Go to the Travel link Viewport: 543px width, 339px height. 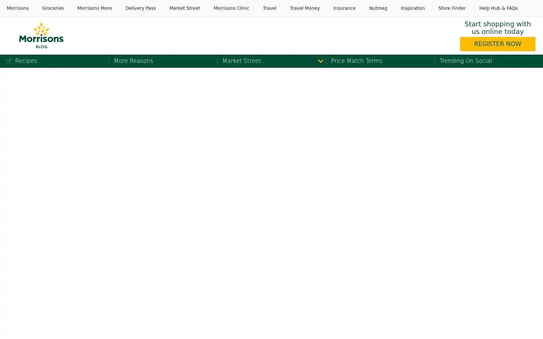tap(270, 8)
